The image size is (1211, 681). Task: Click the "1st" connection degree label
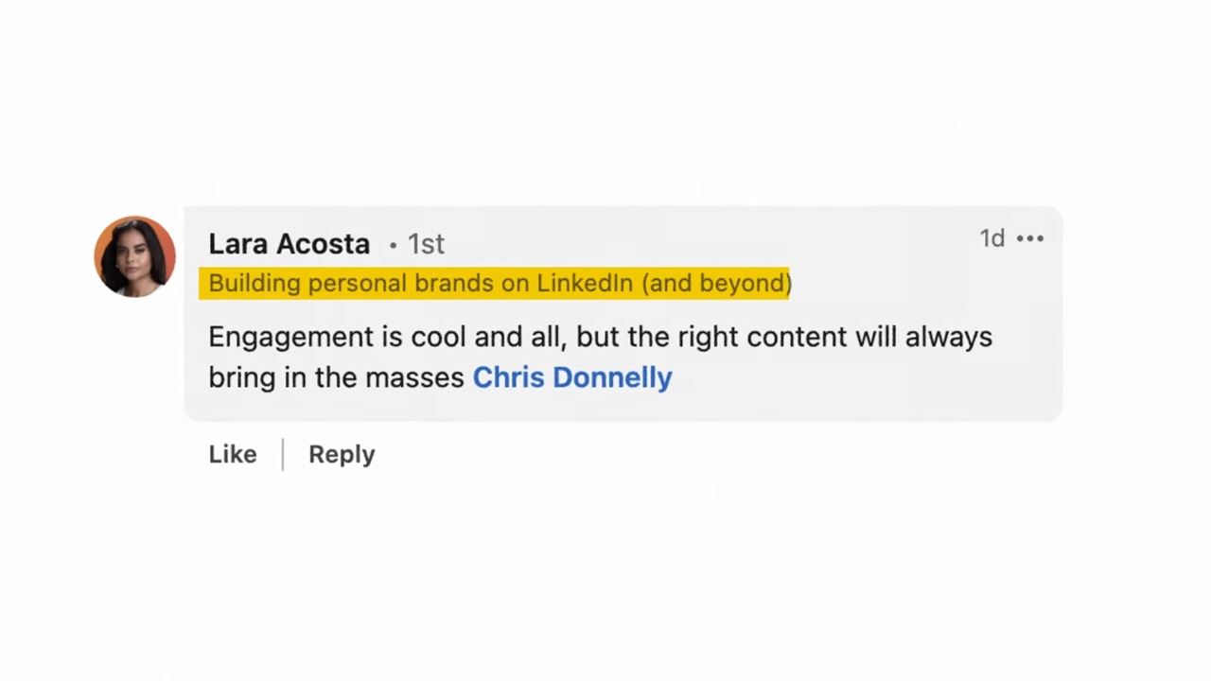(426, 244)
